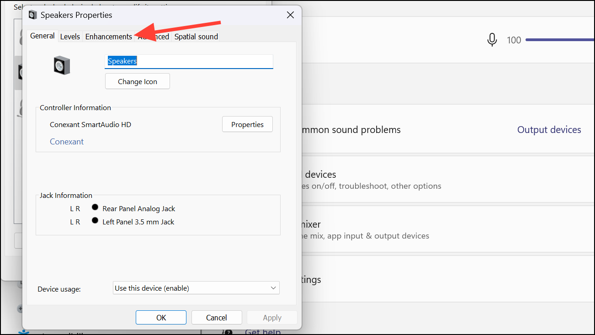
Task: Switch to the Enhancements tab
Action: click(108, 36)
